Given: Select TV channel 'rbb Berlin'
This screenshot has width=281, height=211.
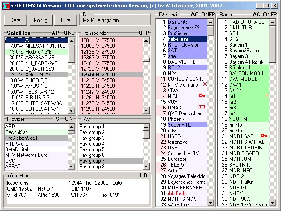Looking at the screenshot, I should pos(182,193).
